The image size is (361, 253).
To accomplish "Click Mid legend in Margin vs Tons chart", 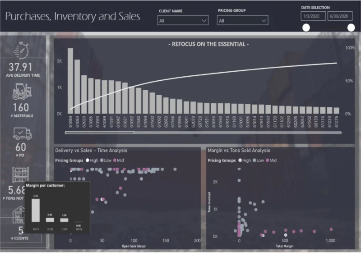I will [x=271, y=160].
